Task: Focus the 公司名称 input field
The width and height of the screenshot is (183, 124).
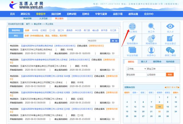Action: pyautogui.click(x=156, y=75)
